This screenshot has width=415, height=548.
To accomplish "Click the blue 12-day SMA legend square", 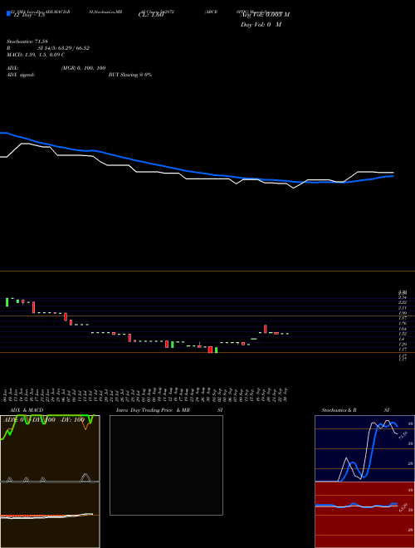I will click(x=8, y=13).
